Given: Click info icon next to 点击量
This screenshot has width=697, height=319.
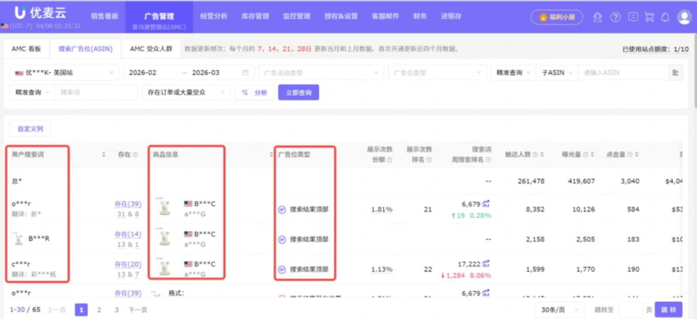Looking at the screenshot, I should pos(630,154).
